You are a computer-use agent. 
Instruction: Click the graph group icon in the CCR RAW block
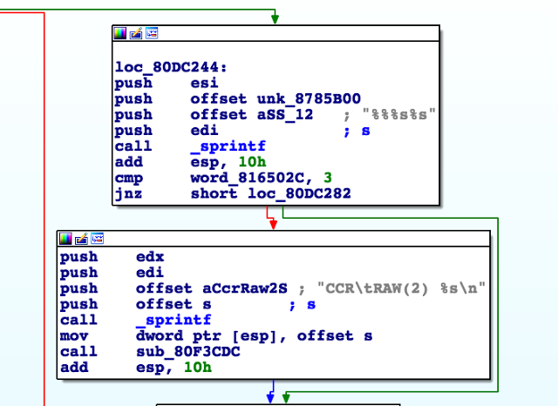pos(97,239)
